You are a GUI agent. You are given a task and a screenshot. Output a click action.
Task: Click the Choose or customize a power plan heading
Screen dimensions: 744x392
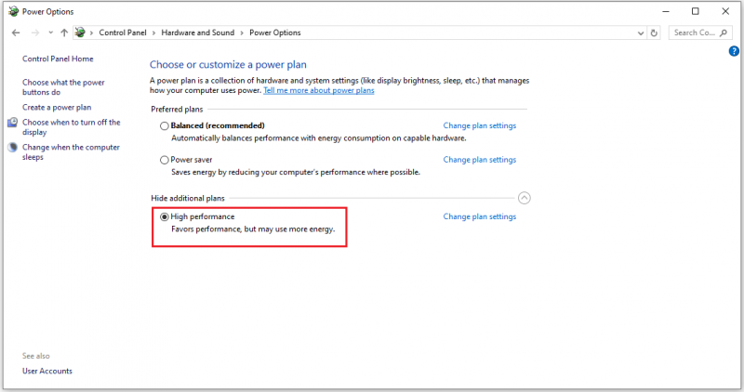point(228,65)
